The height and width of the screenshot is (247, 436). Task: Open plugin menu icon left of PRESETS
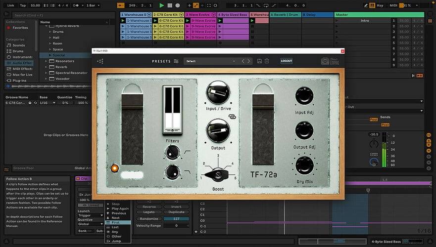(x=100, y=61)
